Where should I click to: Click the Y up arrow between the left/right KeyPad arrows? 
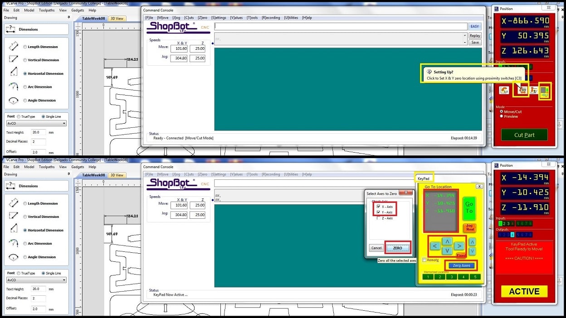click(x=447, y=241)
